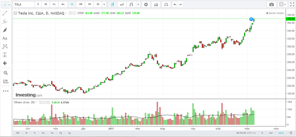Image resolution: width=296 pixels, height=137 pixels.
Task: Set time range to 10г
Action: pyautogui.click(x=18, y=133)
